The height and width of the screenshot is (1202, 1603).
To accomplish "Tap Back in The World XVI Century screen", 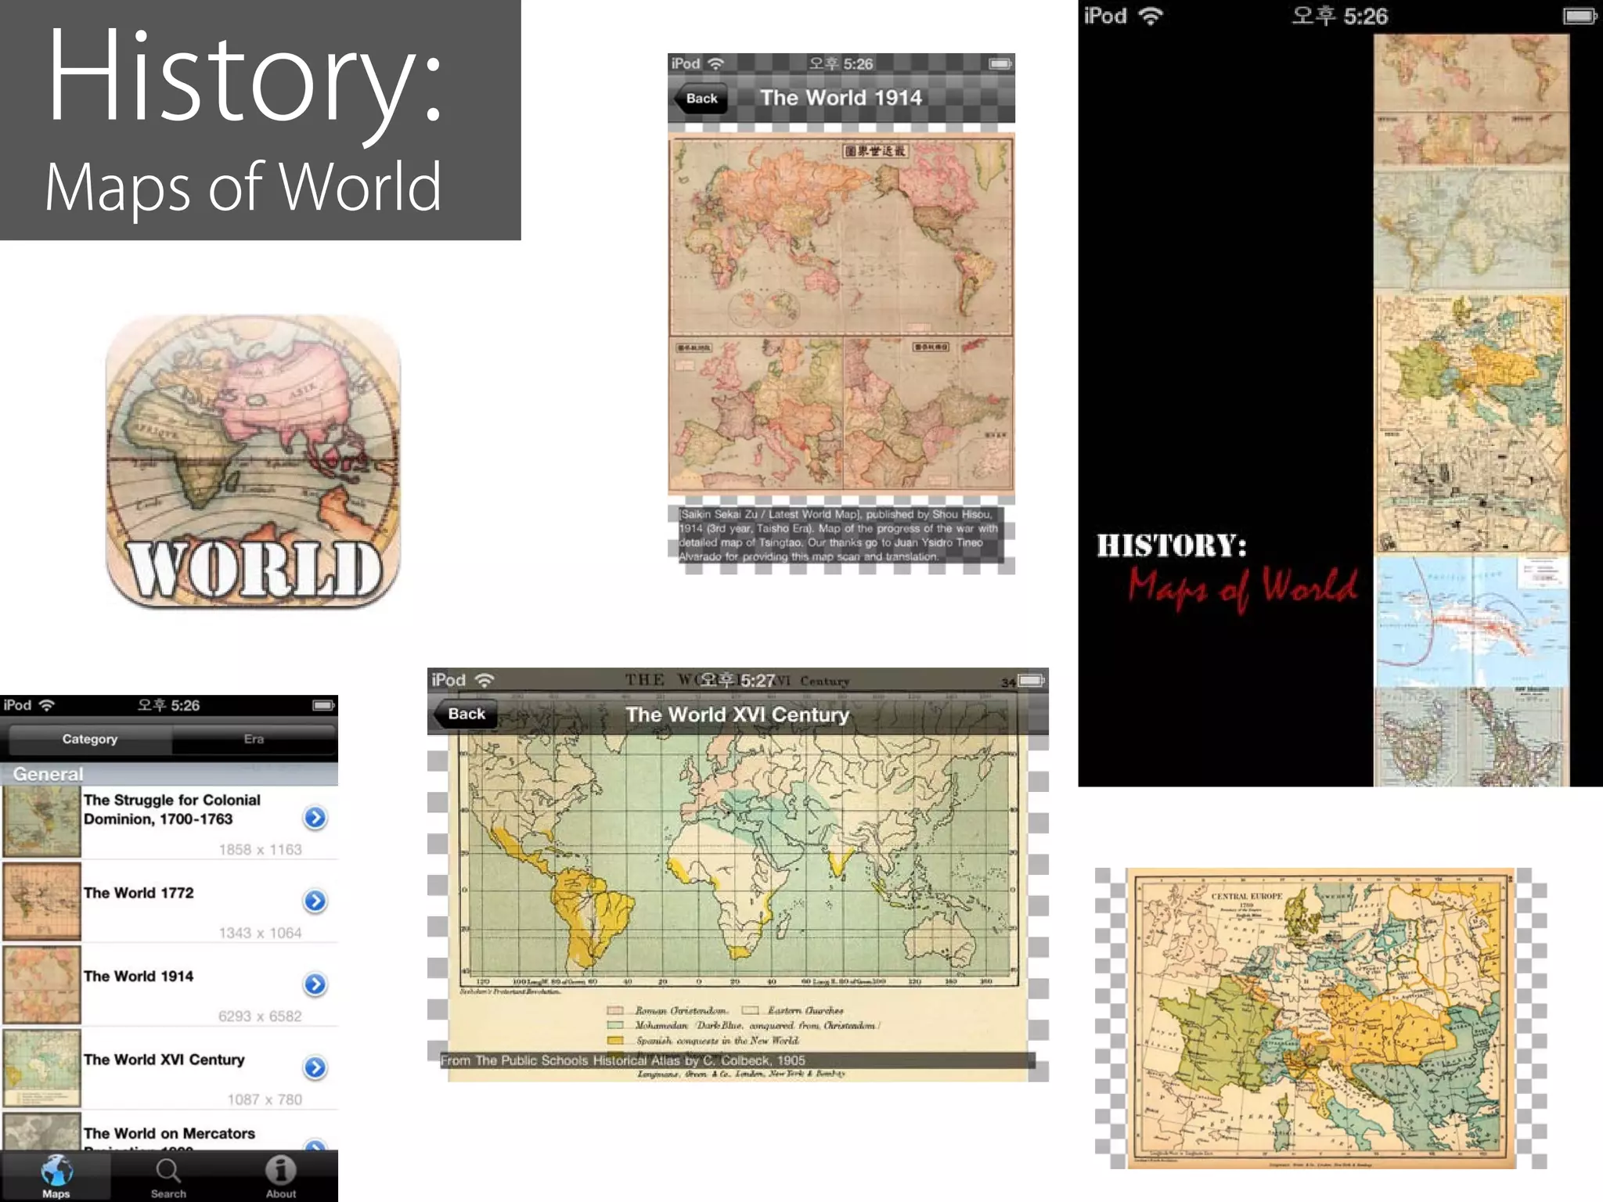I will [465, 714].
